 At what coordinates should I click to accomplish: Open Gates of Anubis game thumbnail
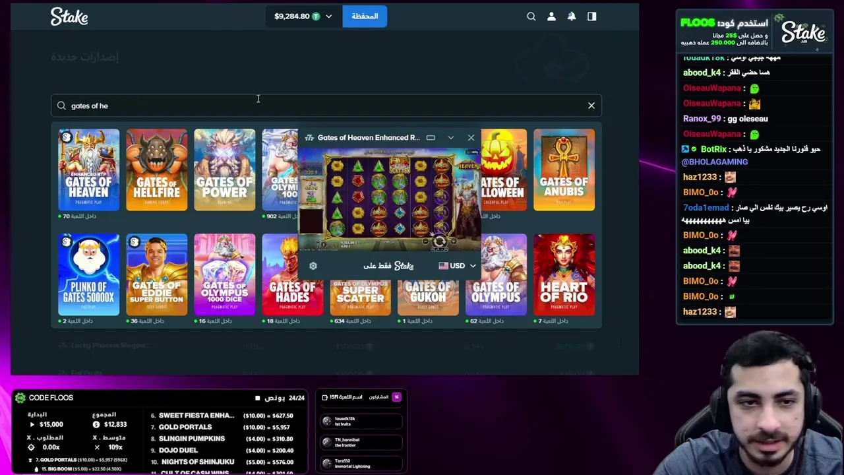(564, 170)
